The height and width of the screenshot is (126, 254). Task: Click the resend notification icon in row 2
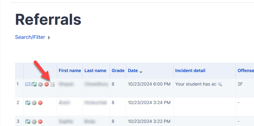[x=27, y=103]
